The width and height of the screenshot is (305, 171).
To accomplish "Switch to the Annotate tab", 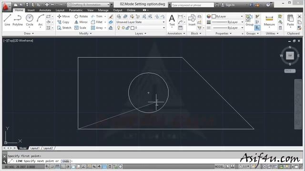I will point(45,10).
